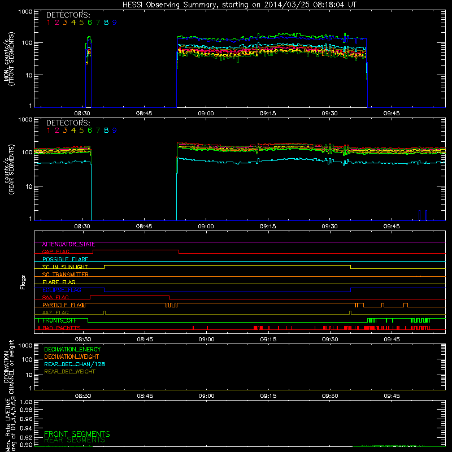
Task: Click the FLARE_FLAG label
Action: (x=59, y=282)
